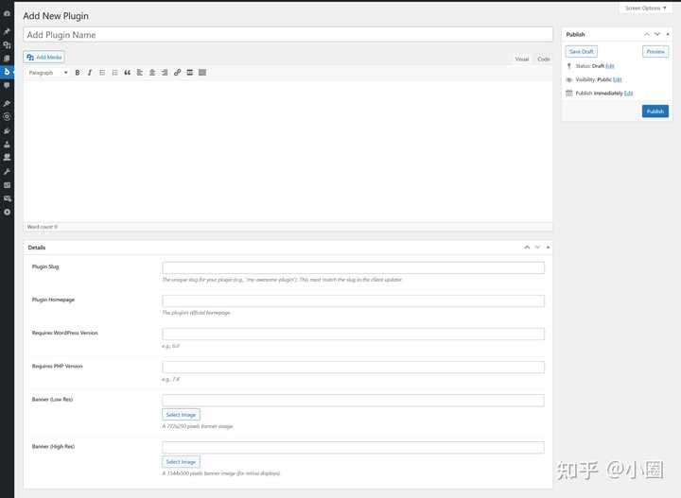Show the toolbar toggle (kitchen sink) options
The image size is (681, 498).
[x=202, y=73]
